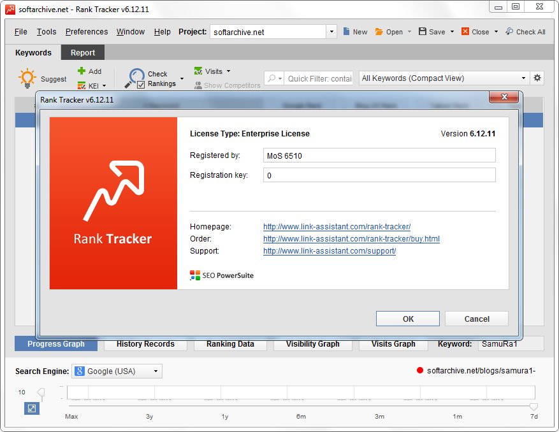The height and width of the screenshot is (432, 559).
Task: Click the Registration key input field
Action: tap(379, 175)
